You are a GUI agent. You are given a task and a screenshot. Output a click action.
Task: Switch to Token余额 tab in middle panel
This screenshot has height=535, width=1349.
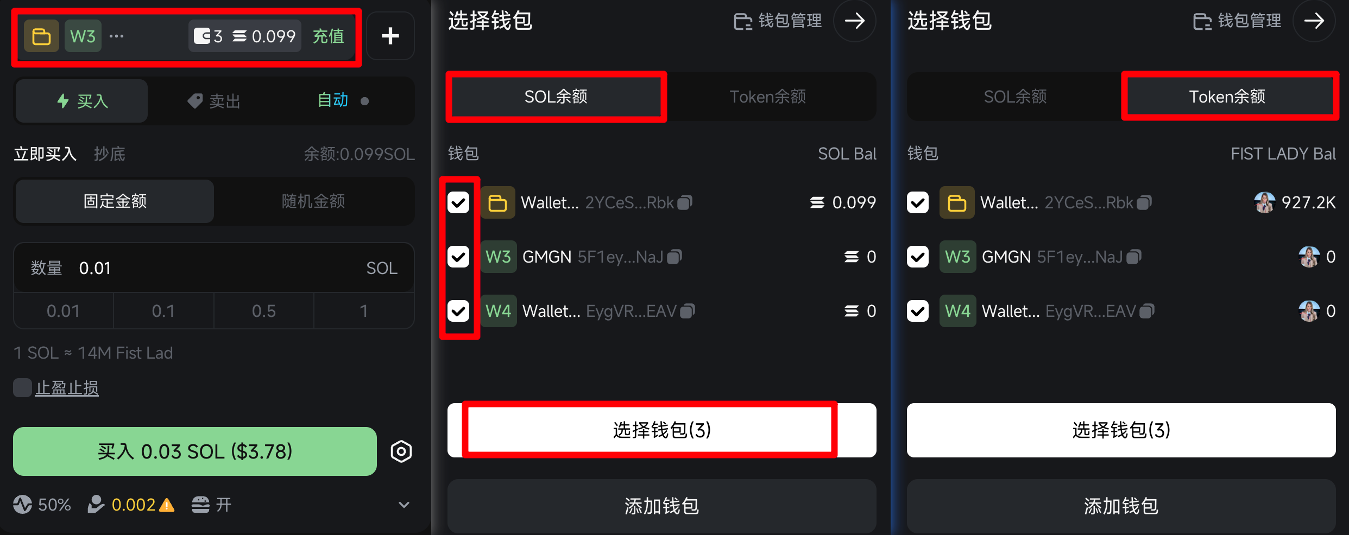(x=767, y=97)
